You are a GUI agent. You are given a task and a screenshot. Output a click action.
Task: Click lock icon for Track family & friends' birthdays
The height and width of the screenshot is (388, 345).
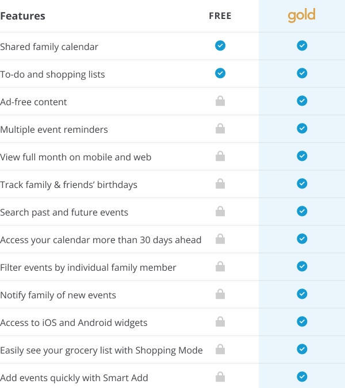click(220, 183)
